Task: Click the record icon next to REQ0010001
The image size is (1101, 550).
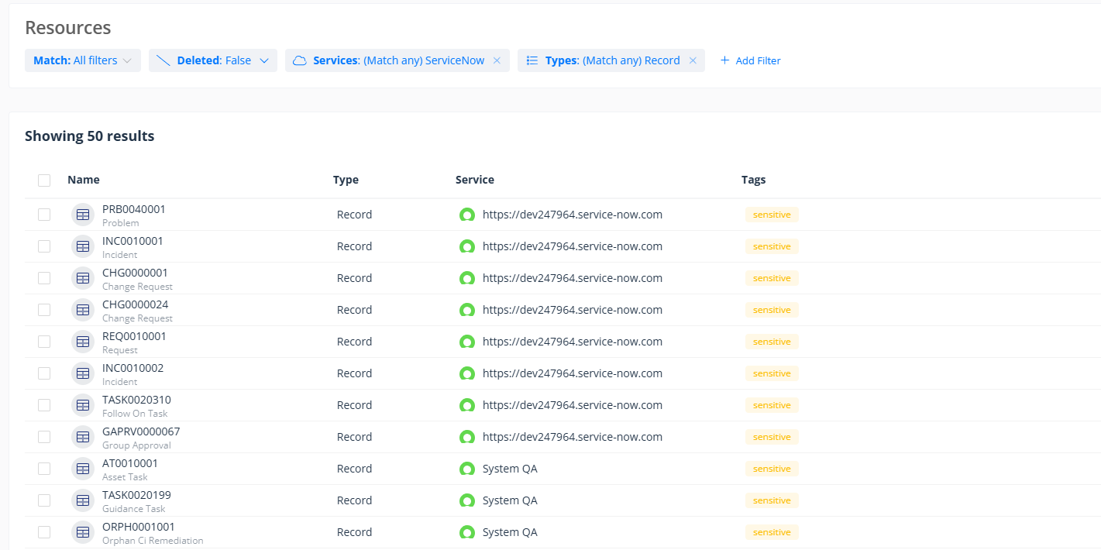Action: (83, 342)
